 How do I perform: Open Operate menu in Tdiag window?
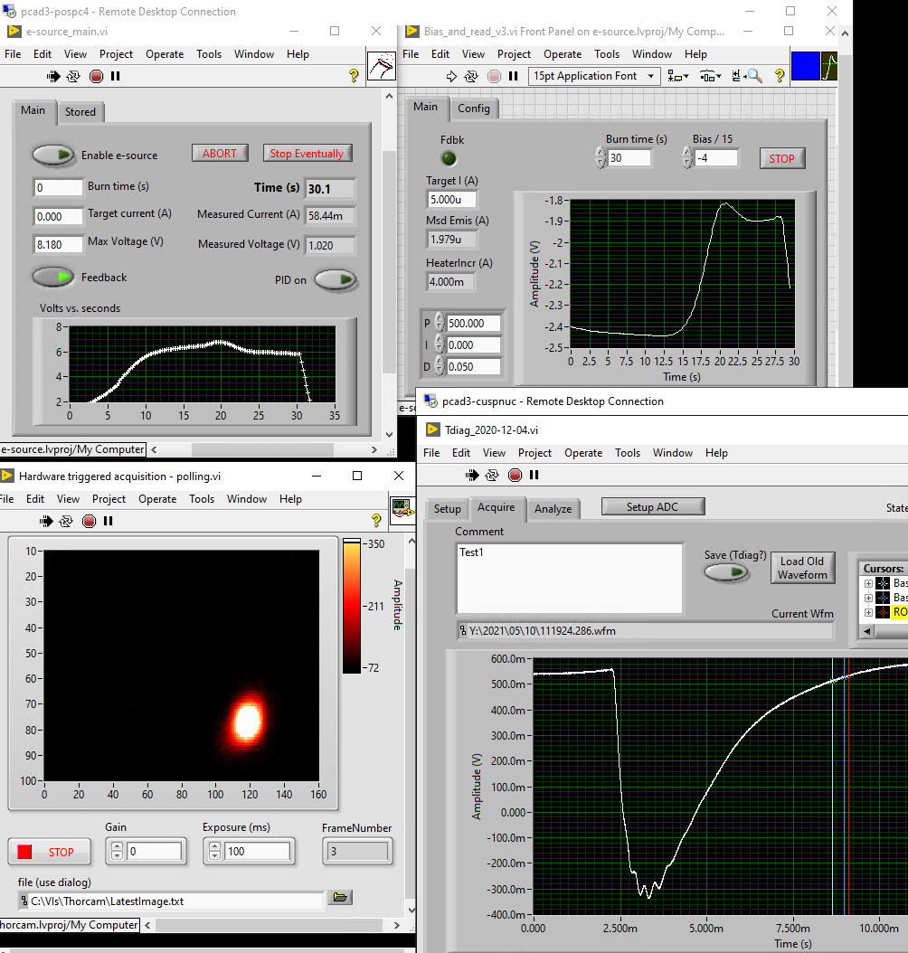[583, 453]
